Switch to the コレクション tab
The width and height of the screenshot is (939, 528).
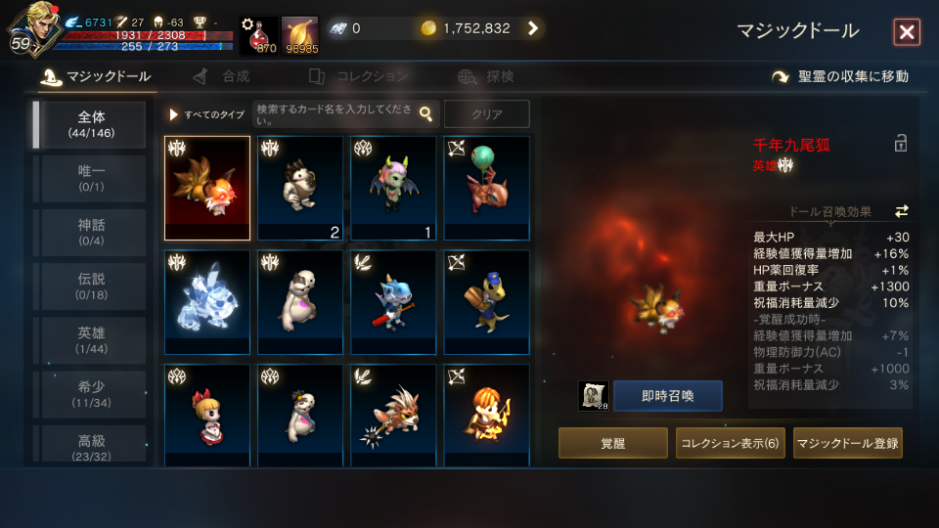click(358, 76)
